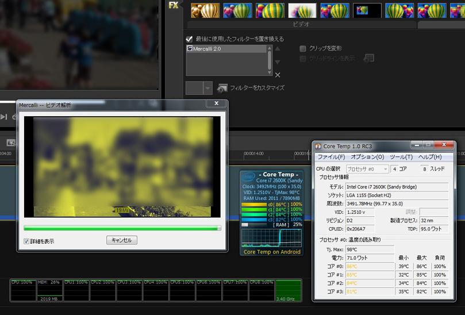Click the c0 core load bar in gadget
465x315 pixels.
pyautogui.click(x=254, y=205)
